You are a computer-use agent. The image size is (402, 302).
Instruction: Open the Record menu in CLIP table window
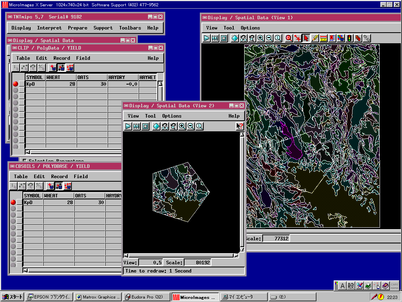[62, 58]
